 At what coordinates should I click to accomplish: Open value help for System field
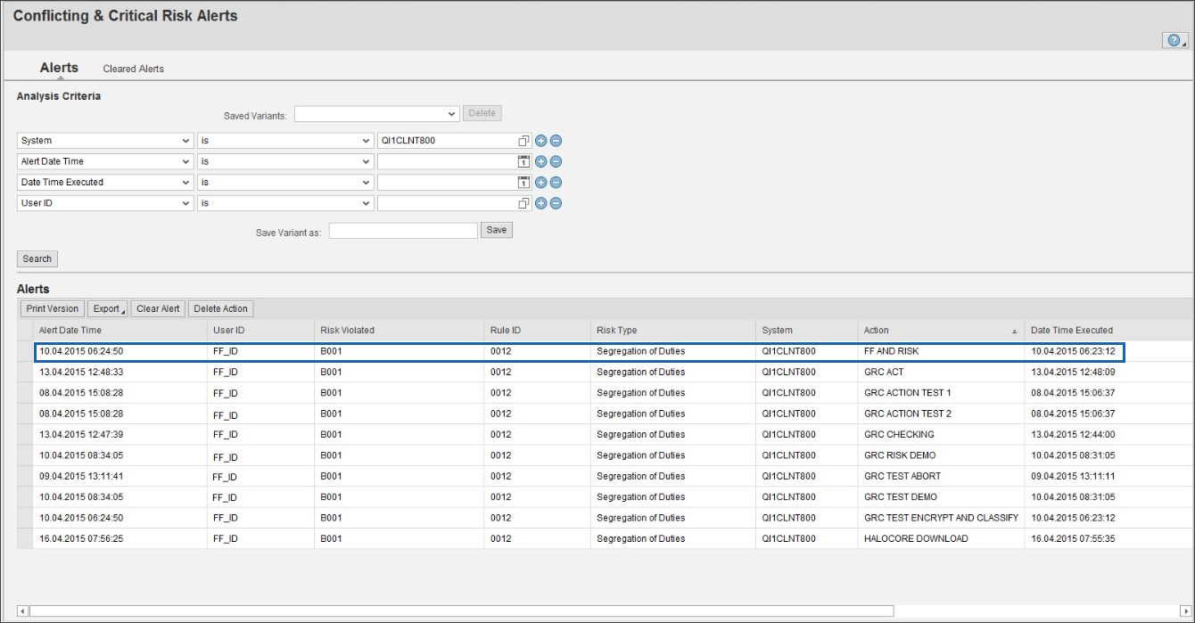coord(524,141)
